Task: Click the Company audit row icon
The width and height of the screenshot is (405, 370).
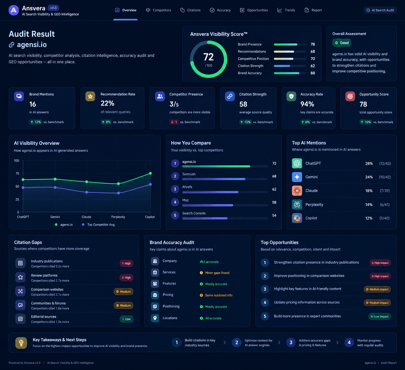Action: click(x=155, y=261)
